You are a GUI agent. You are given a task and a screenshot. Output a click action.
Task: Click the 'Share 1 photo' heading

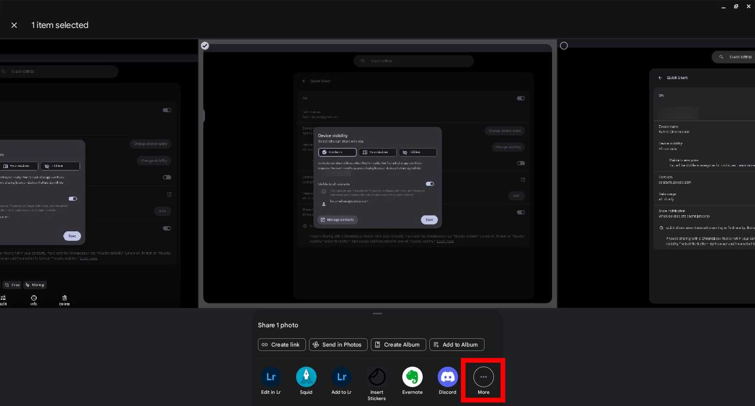(278, 325)
